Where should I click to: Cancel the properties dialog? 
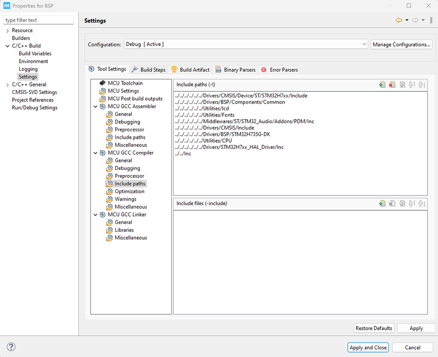(x=413, y=347)
